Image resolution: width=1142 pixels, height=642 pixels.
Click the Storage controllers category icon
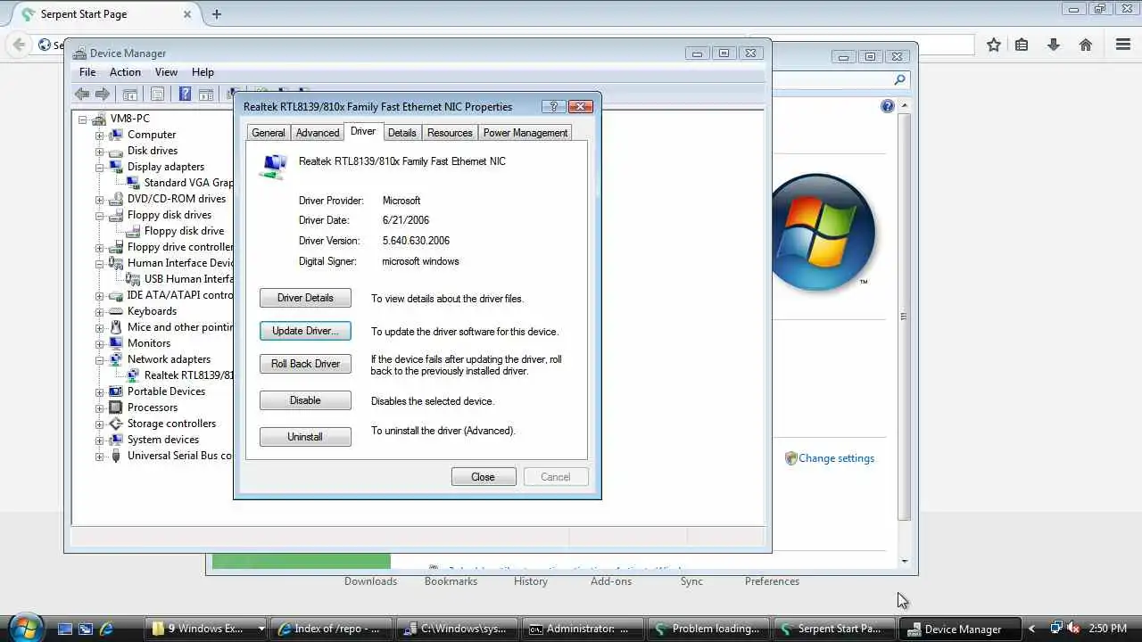[x=116, y=424]
